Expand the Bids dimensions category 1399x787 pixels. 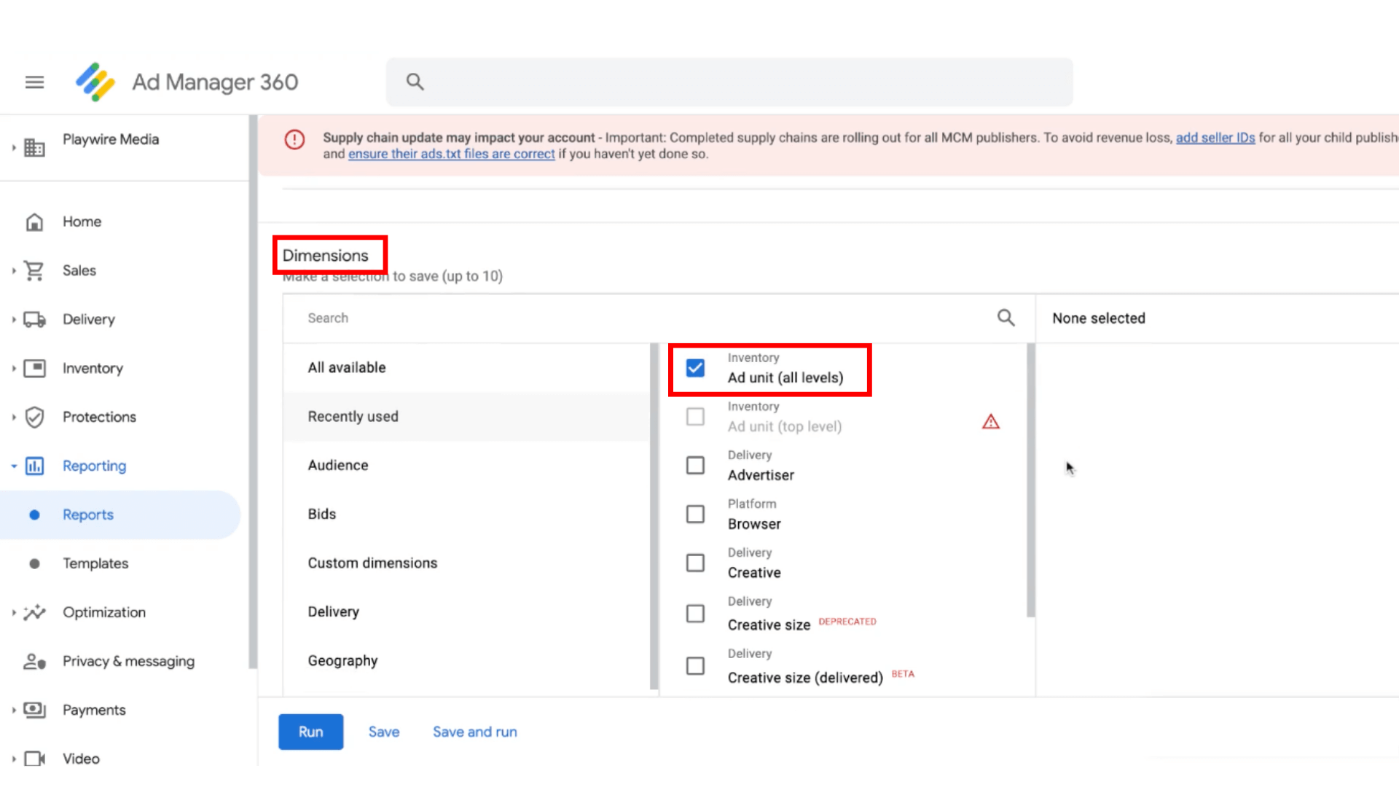[322, 513]
